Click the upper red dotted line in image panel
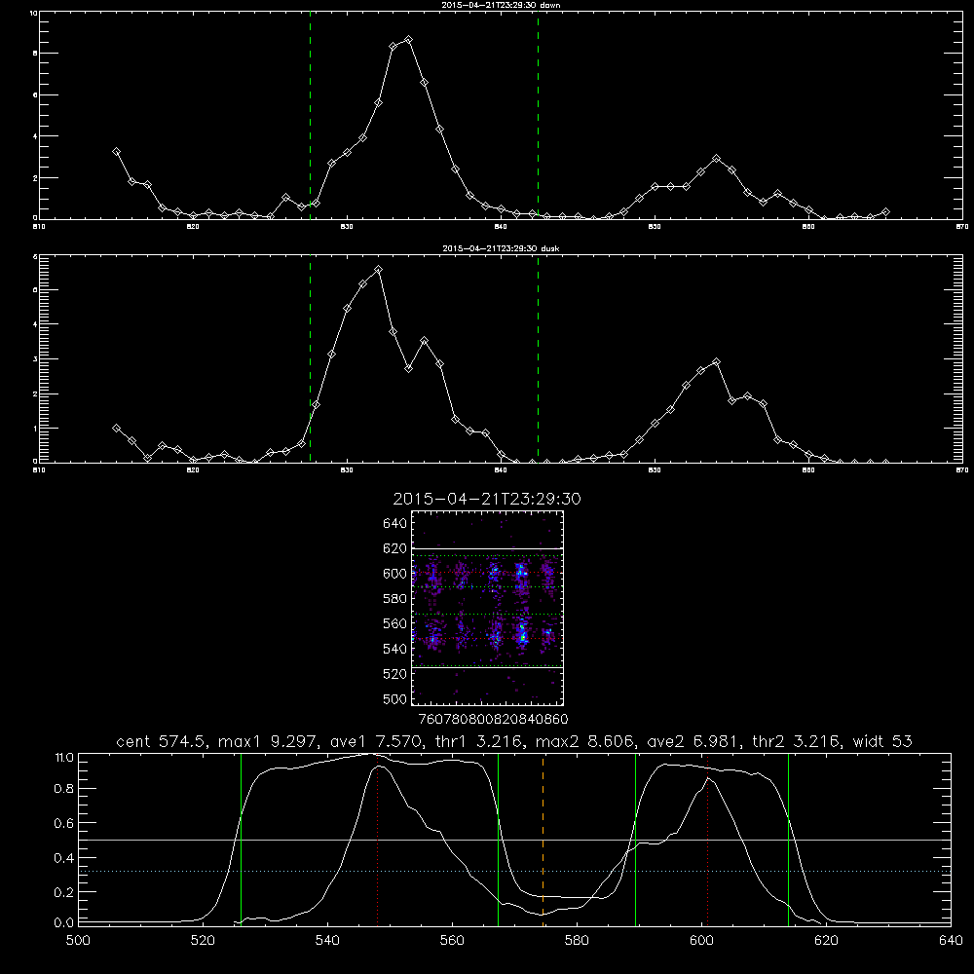The width and height of the screenshot is (974, 974). click(x=488, y=572)
